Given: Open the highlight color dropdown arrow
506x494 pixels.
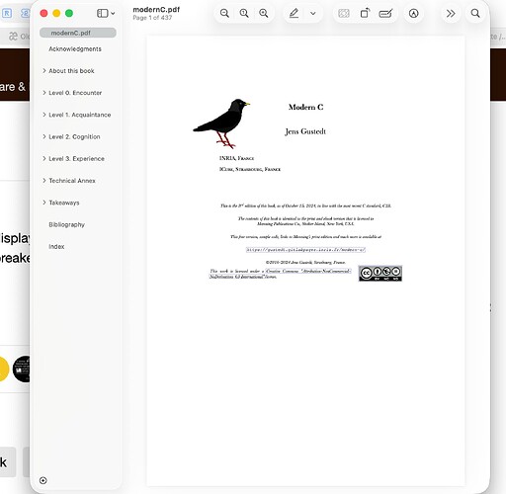Looking at the screenshot, I should click(313, 14).
